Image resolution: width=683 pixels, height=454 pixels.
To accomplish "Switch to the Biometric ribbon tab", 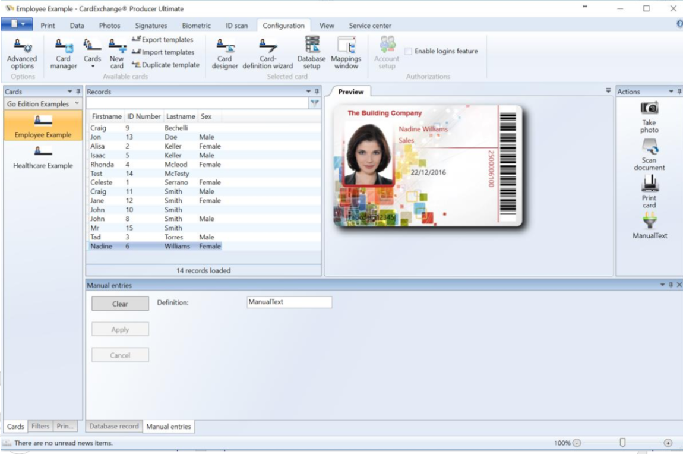I will click(196, 26).
